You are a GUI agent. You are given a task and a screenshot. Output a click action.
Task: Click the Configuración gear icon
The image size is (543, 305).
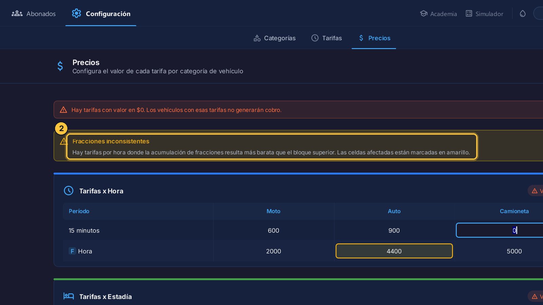pyautogui.click(x=76, y=13)
